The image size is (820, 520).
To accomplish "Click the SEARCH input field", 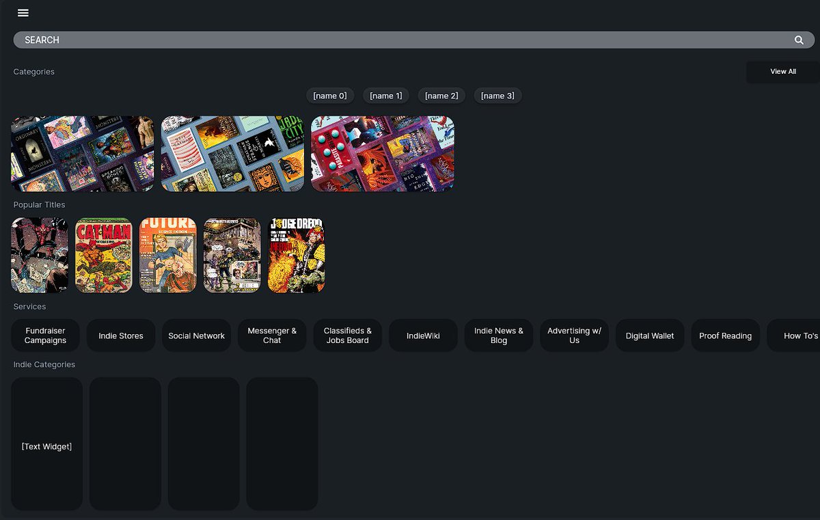I will [273, 40].
